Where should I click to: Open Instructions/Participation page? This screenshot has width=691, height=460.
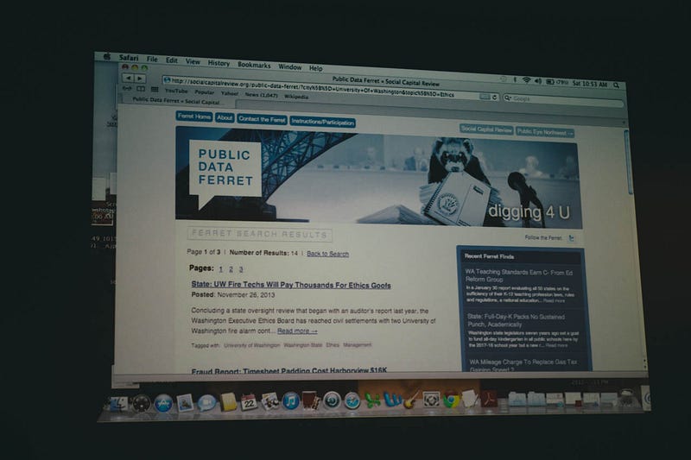point(322,122)
